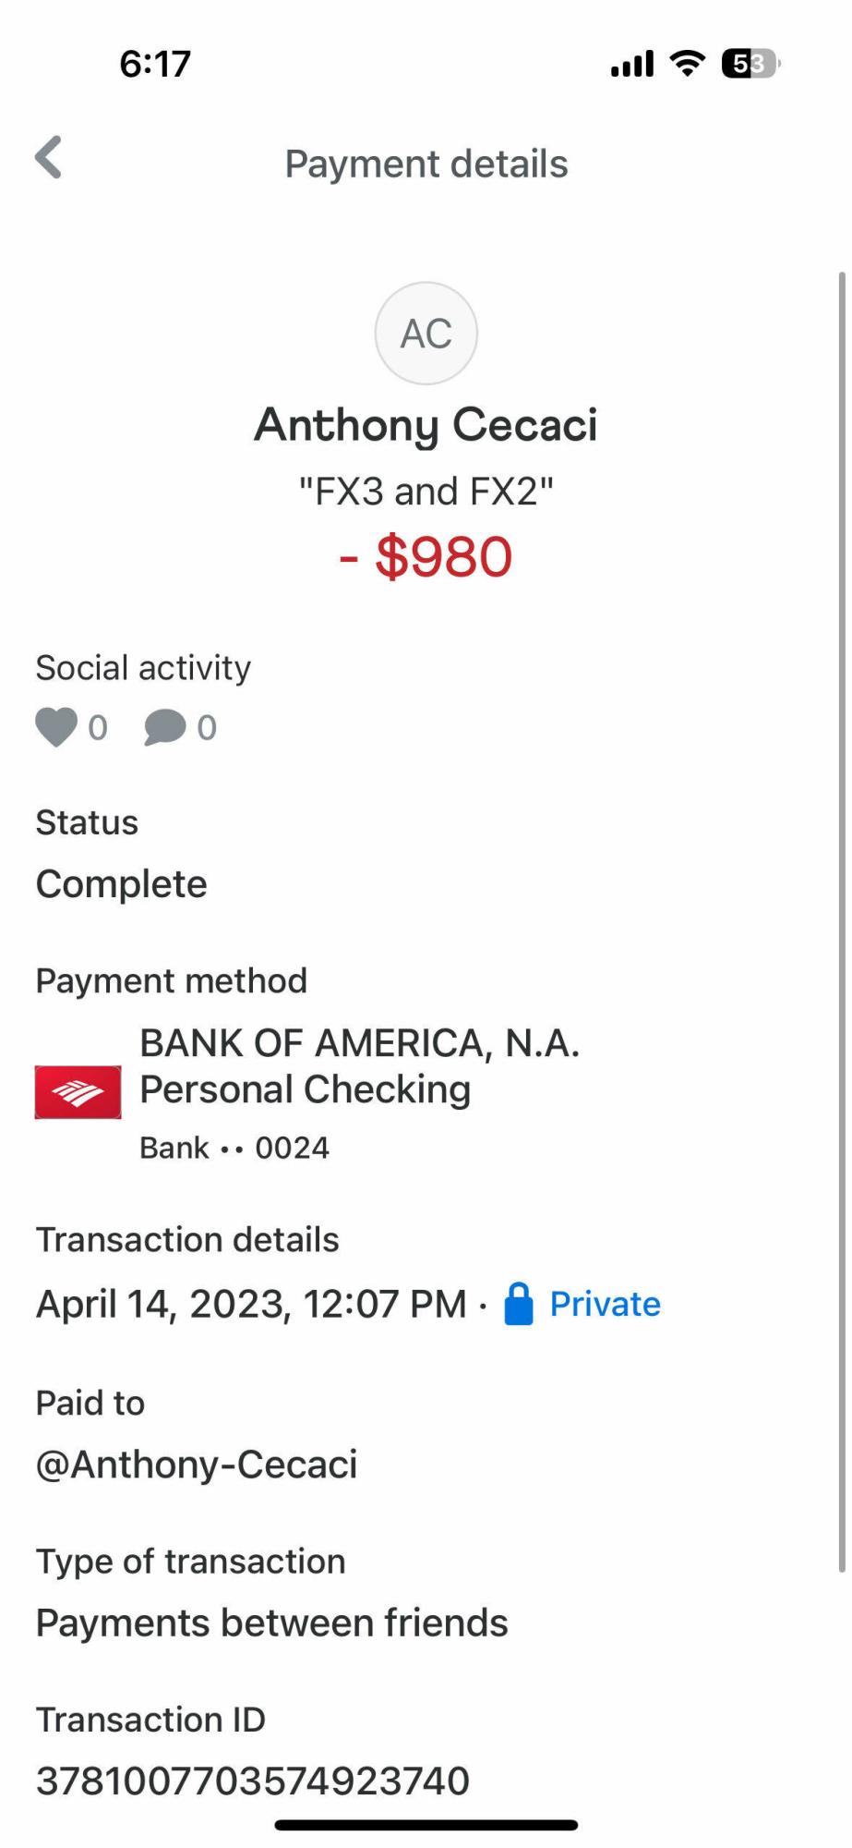Tap the AC profile avatar circle
The height and width of the screenshot is (1848, 852).
pyautogui.click(x=426, y=334)
